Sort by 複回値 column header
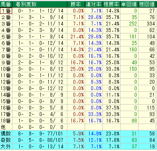This screenshot has height=151, width=157. coord(147,4)
